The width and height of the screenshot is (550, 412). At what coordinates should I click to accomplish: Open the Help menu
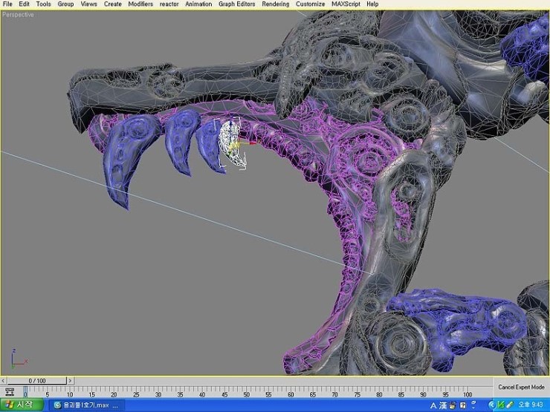(x=372, y=4)
